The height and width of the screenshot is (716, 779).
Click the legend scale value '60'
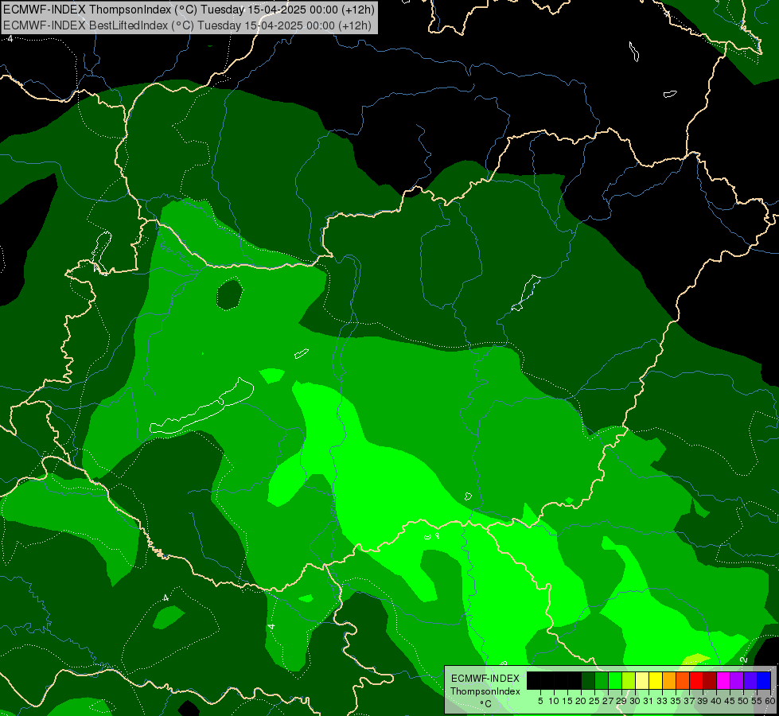coord(770,701)
